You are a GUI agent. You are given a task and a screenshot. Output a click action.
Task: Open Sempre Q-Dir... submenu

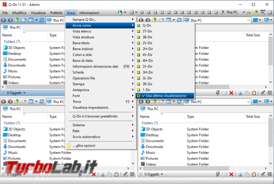coord(100,19)
